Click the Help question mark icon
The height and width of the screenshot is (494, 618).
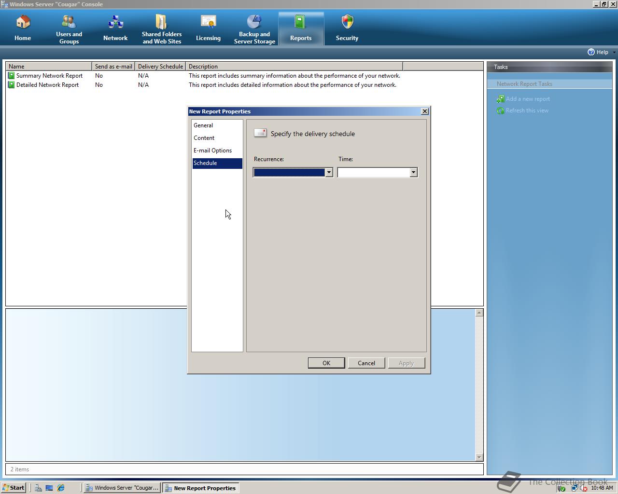coord(591,52)
